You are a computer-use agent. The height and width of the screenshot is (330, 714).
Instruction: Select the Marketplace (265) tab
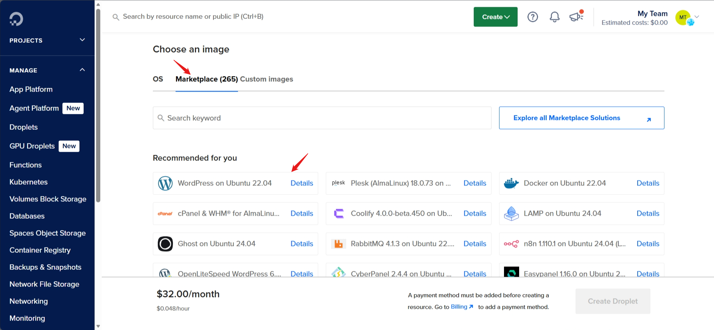tap(207, 79)
